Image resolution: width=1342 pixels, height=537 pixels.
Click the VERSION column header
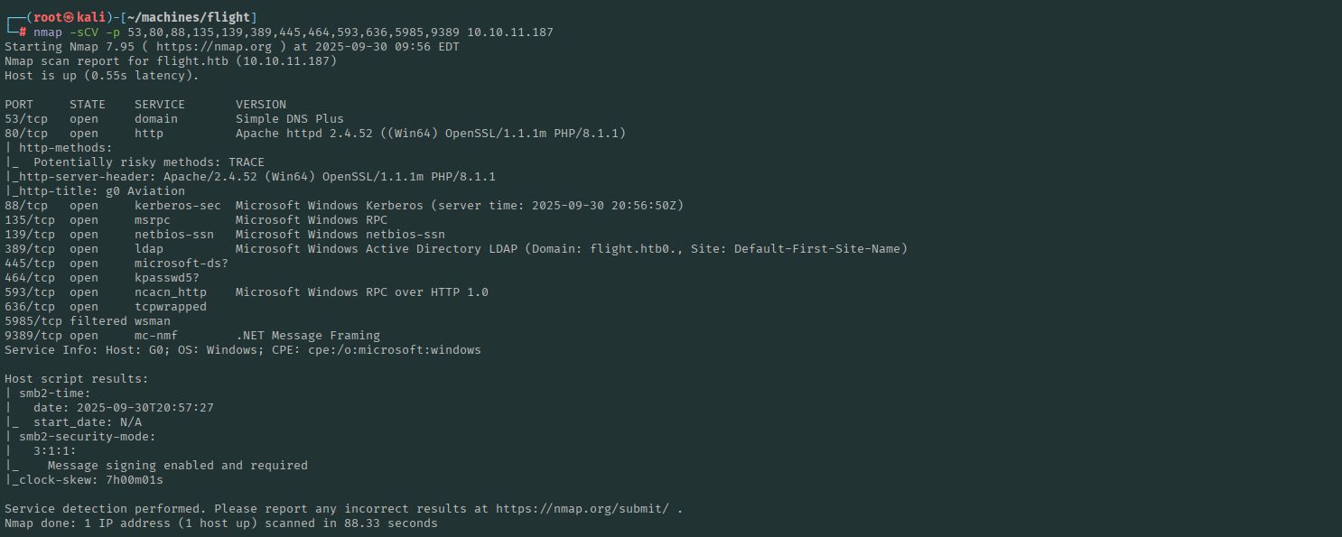(x=261, y=105)
